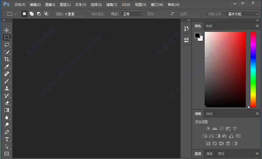Add a Threshold adjustment
Screen dimensions: 262x159
tap(221, 143)
